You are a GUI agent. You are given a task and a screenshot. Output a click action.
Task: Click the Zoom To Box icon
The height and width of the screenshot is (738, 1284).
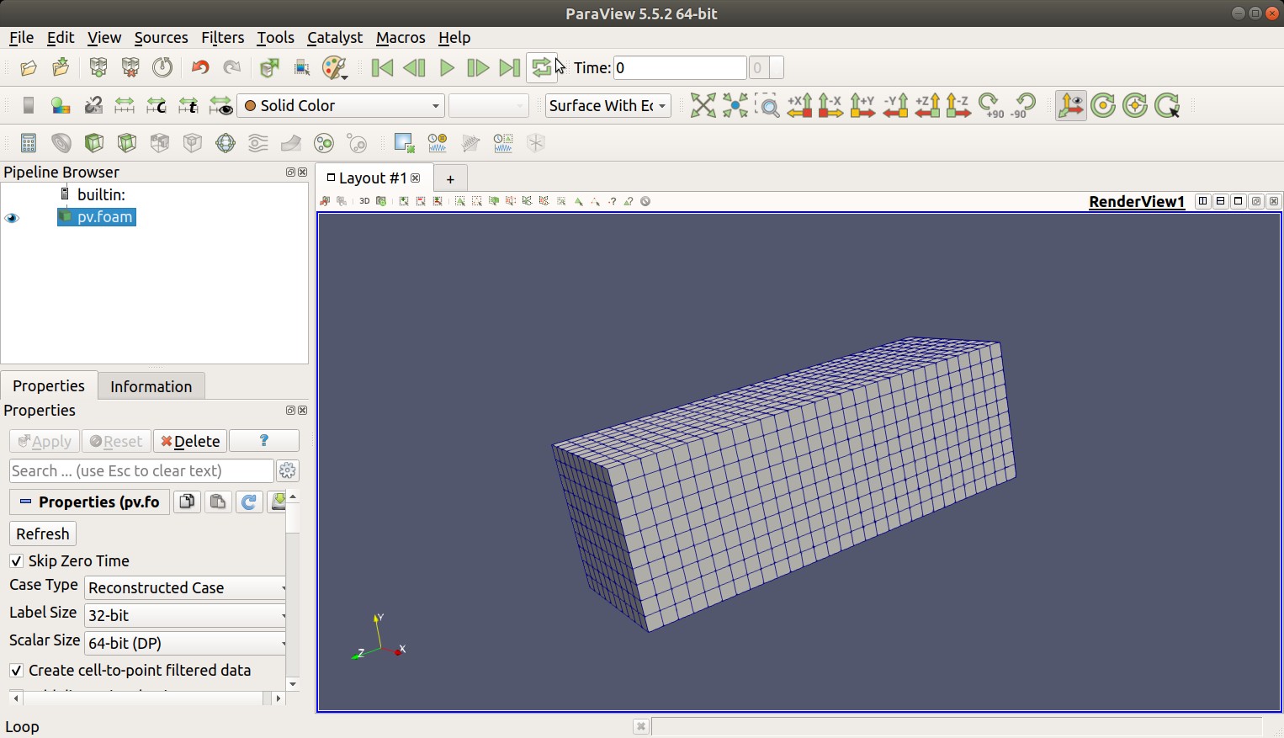coord(767,105)
